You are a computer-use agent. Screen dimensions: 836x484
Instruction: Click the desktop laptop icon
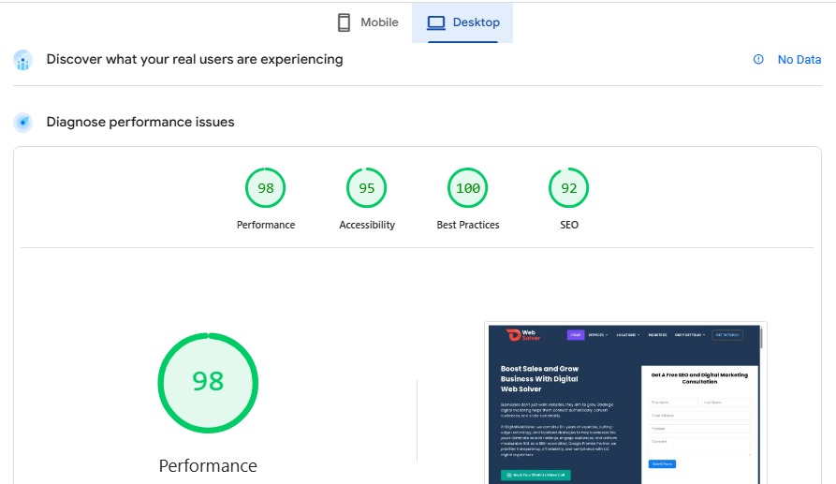435,22
